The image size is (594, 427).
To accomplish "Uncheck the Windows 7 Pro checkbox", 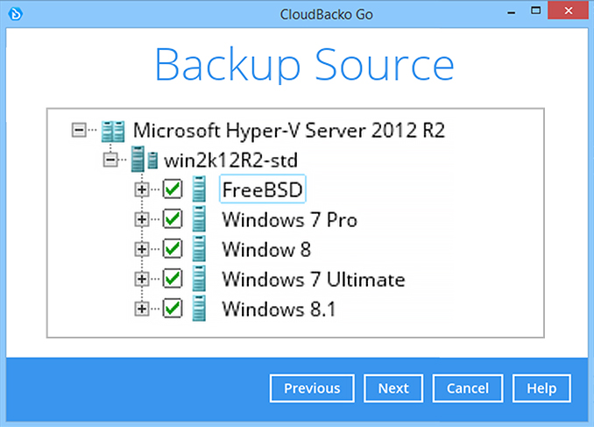I will click(173, 219).
